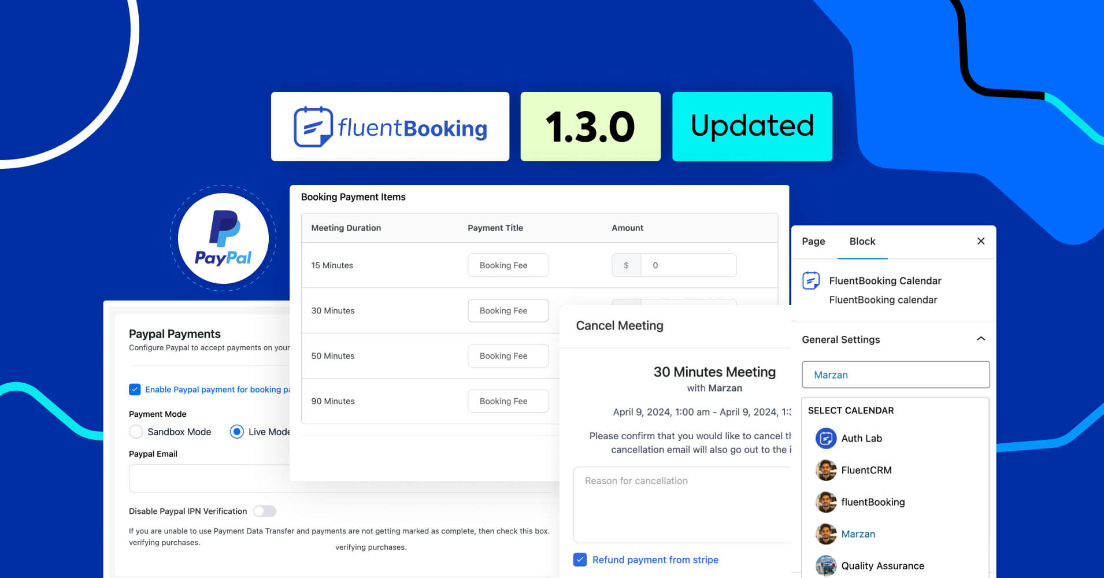The width and height of the screenshot is (1104, 578).
Task: Click the Booking Payment Items heading
Action: (x=353, y=197)
